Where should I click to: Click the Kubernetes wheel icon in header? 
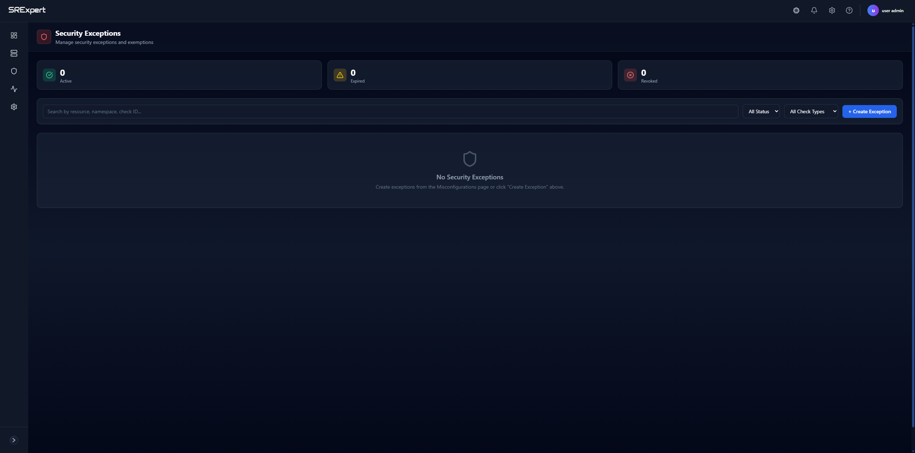[x=796, y=10]
